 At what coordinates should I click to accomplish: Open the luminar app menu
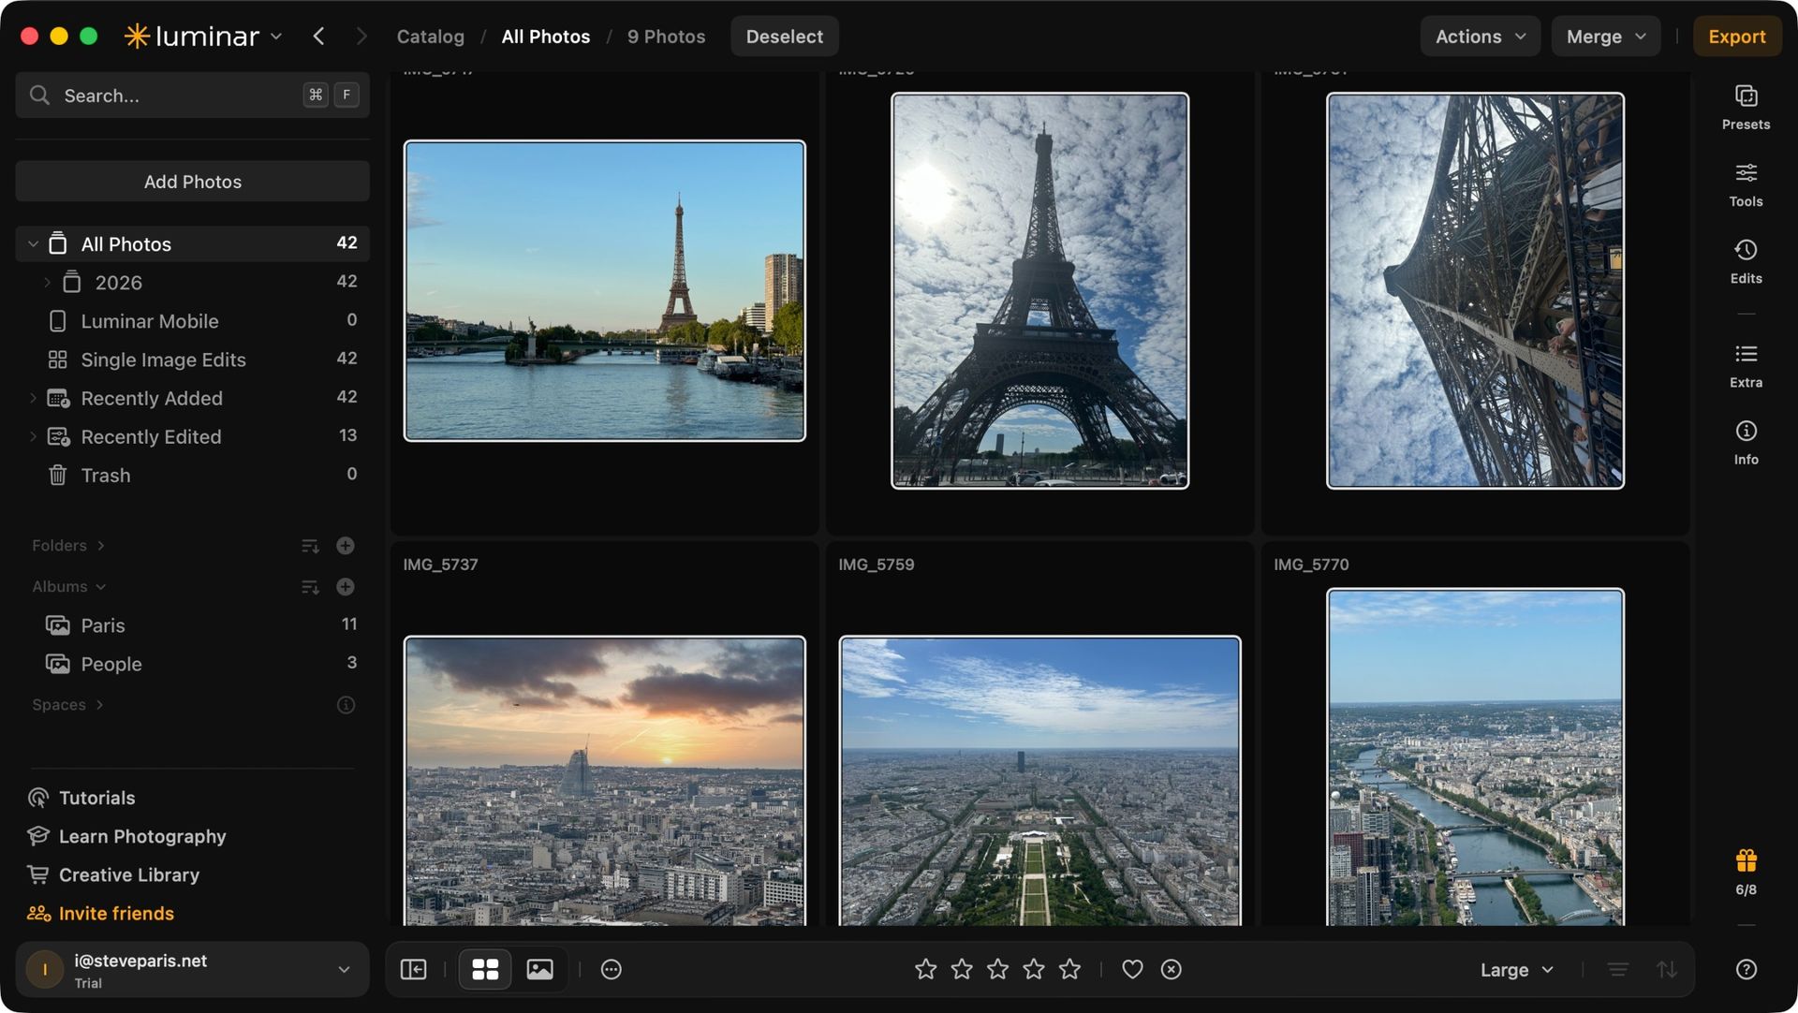203,37
